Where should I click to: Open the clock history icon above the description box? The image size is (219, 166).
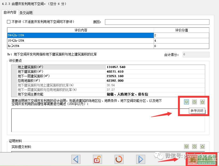coord(194,102)
